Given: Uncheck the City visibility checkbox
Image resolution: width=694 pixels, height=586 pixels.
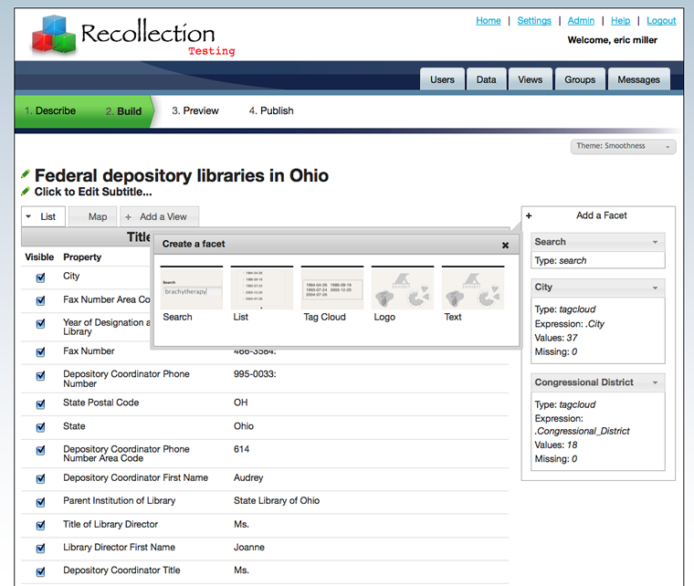Looking at the screenshot, I should coord(40,278).
